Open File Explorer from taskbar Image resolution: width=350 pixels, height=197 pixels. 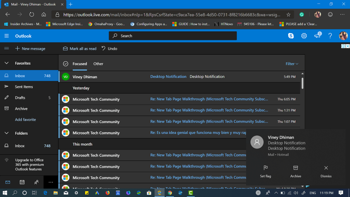56,193
